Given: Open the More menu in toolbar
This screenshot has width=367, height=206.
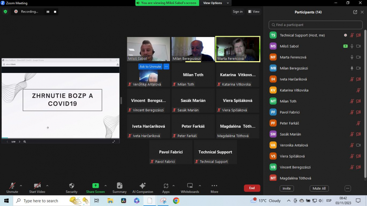Looking at the screenshot, I should point(214,186).
